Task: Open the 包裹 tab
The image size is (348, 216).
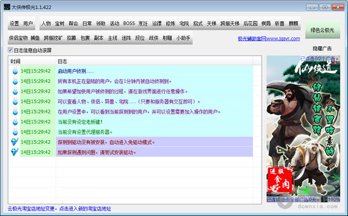Action: (x=85, y=38)
